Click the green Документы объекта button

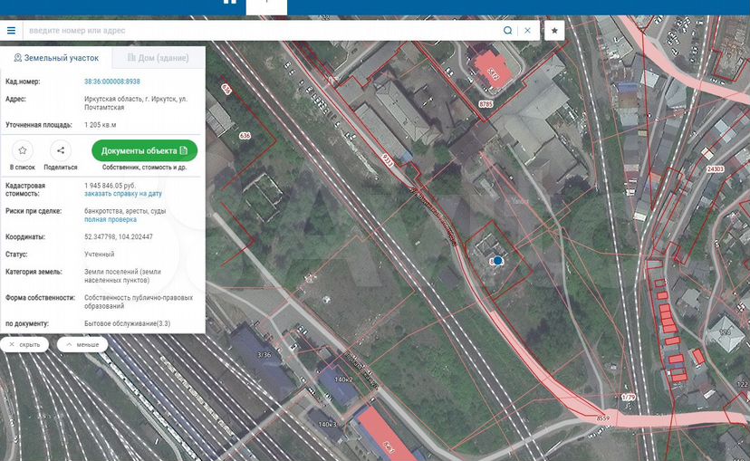click(x=144, y=150)
